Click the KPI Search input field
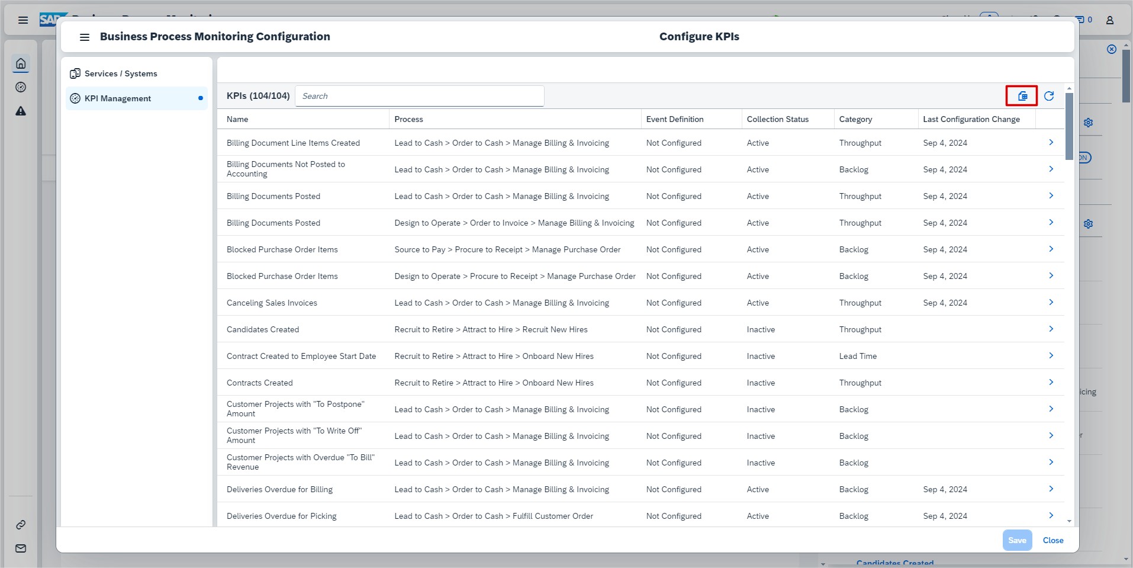This screenshot has height=568, width=1133. pos(419,96)
